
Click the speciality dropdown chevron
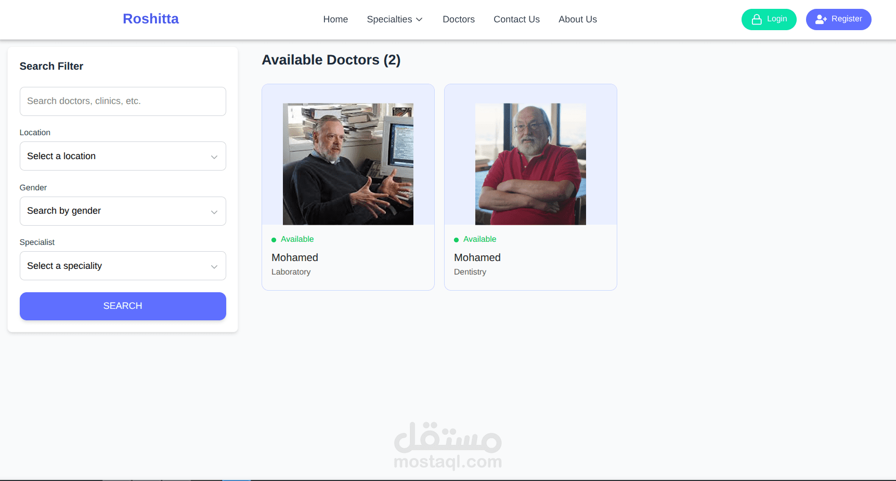(214, 267)
